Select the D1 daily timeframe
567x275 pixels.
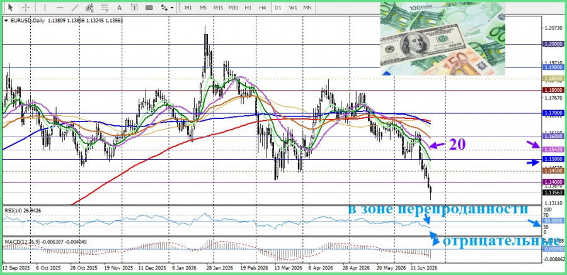click(278, 7)
